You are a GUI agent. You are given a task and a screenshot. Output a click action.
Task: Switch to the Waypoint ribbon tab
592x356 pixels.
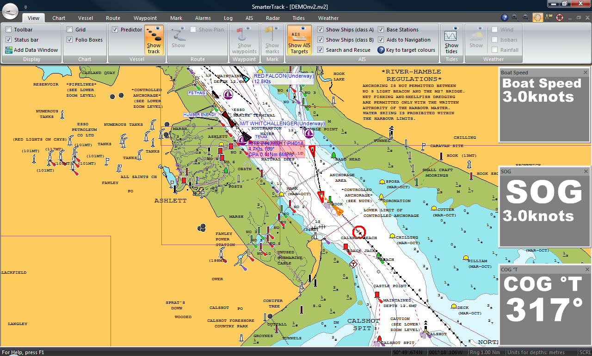145,18
